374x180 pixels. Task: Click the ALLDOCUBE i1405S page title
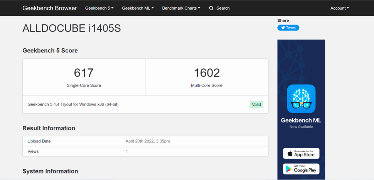click(x=72, y=29)
